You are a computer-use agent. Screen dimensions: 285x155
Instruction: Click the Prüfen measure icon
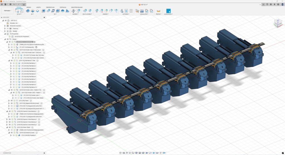coord(158,11)
